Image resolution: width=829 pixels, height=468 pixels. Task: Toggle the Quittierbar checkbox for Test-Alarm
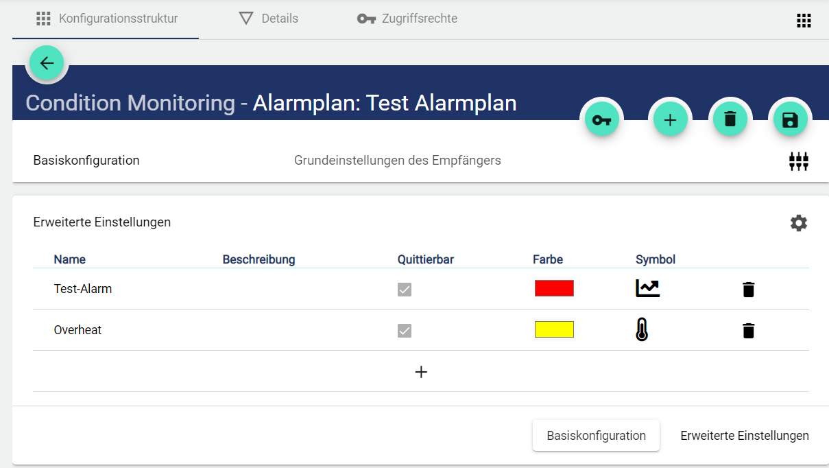[x=405, y=290]
